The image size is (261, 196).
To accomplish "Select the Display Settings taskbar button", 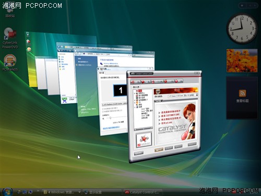I will (x=102, y=192).
